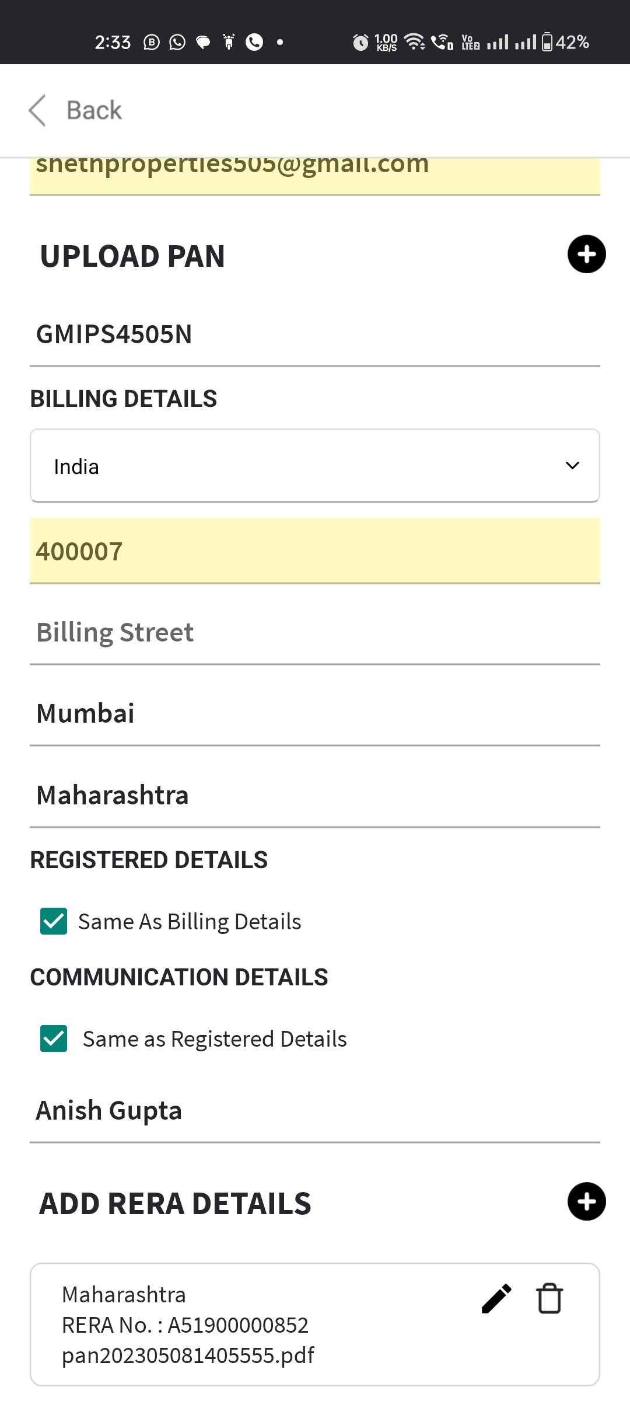Edit the Maharashtra RERA entry with pencil
The width and height of the screenshot is (630, 1401).
coord(496,1299)
